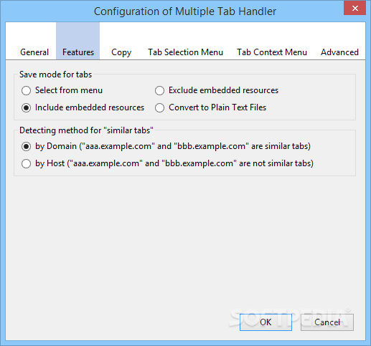This screenshot has height=346, width=371.
Task: Click Cancel to discard changes
Action: tap(327, 322)
